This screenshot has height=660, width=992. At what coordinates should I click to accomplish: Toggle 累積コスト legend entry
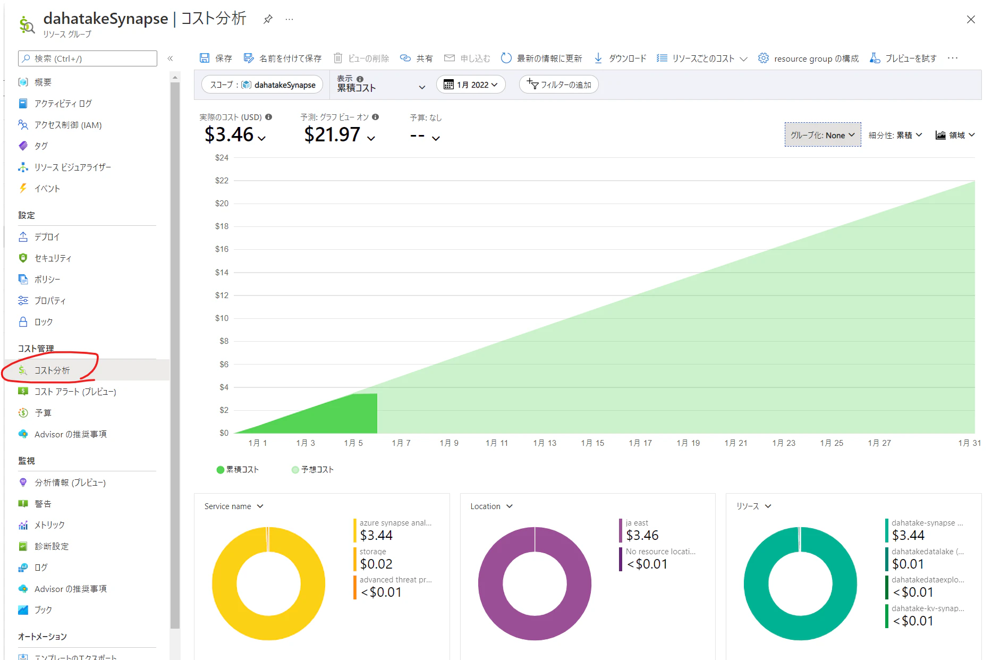coord(238,470)
